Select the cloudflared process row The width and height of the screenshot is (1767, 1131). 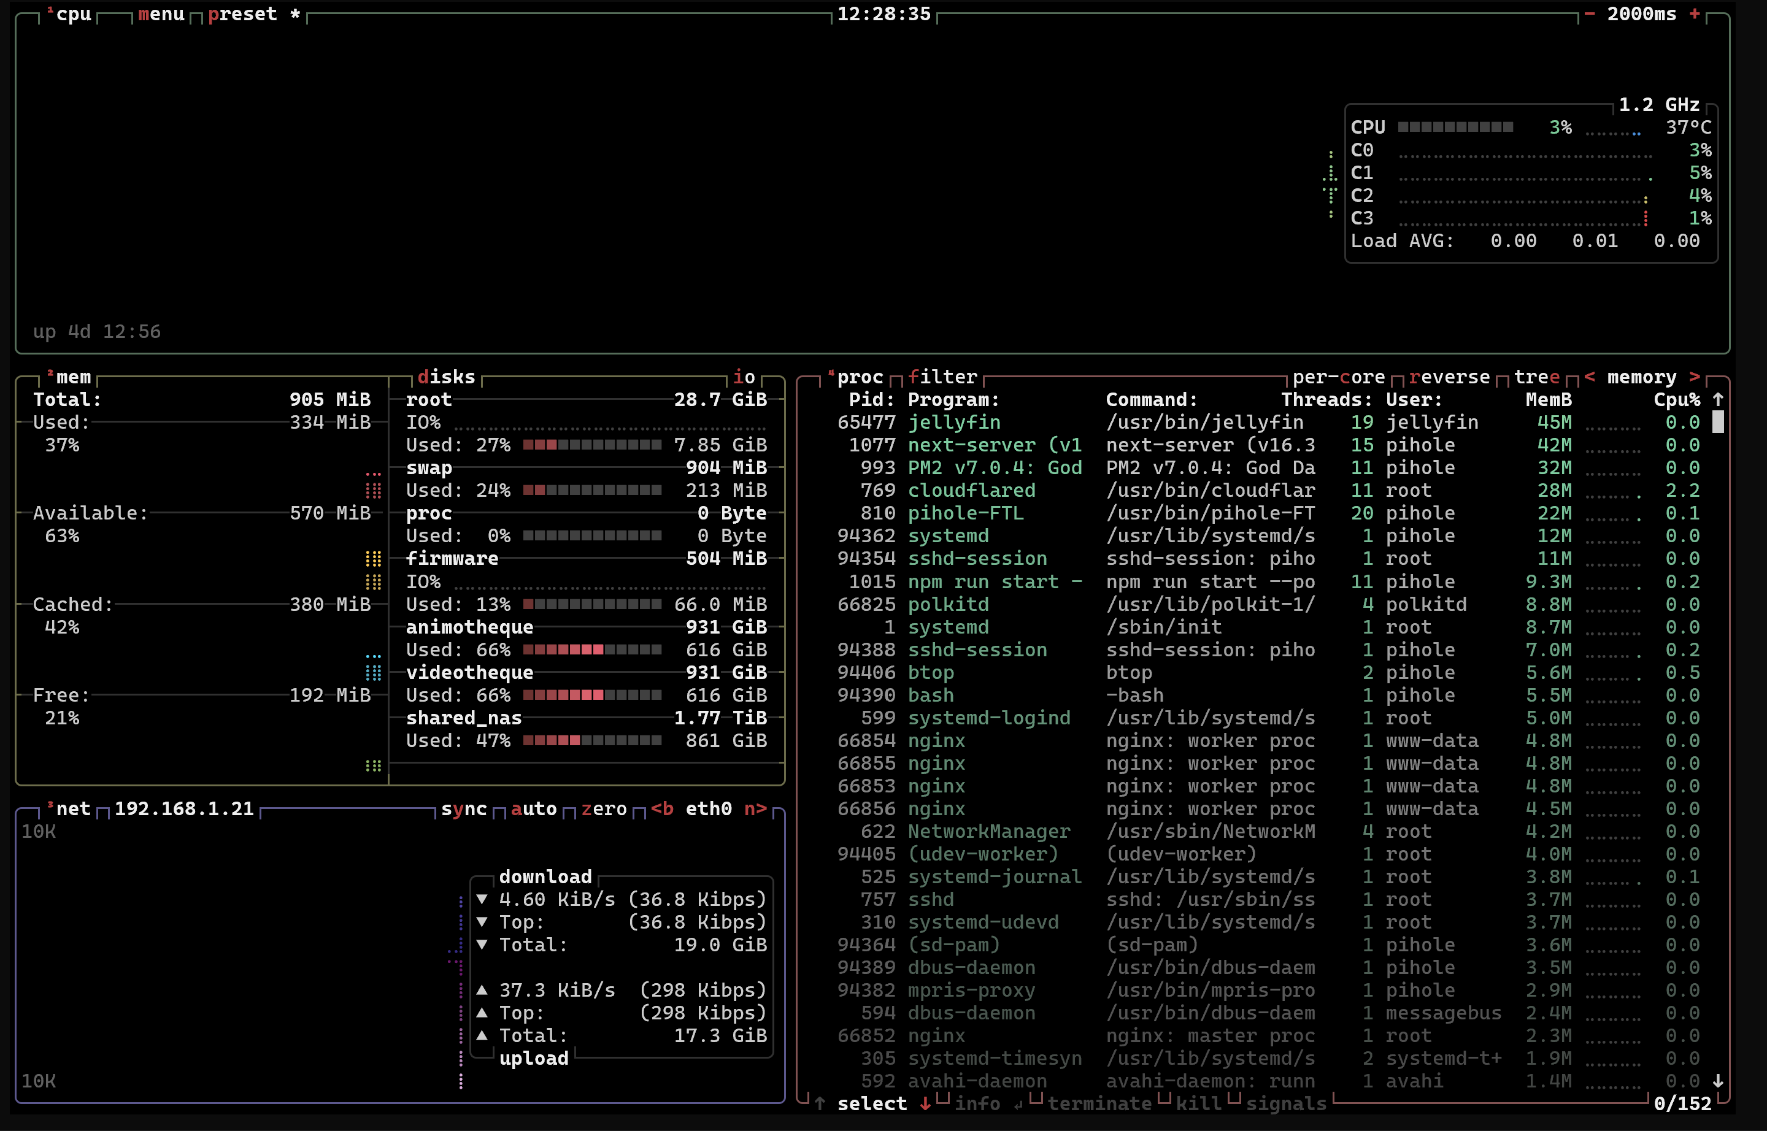(x=1268, y=491)
